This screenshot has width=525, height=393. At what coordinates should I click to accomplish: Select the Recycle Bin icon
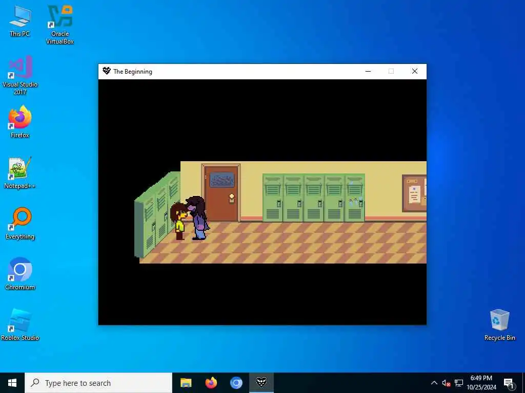click(499, 325)
